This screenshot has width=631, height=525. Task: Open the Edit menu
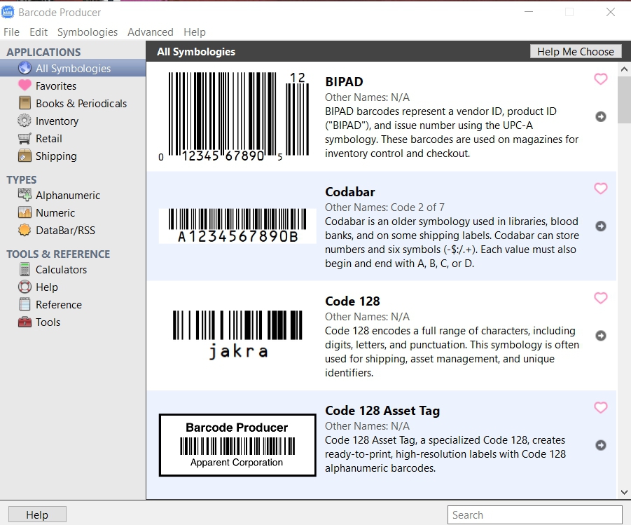(x=39, y=32)
